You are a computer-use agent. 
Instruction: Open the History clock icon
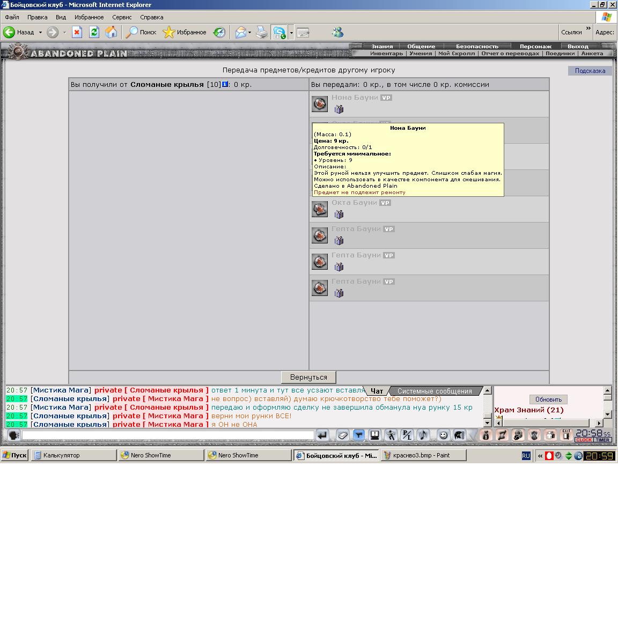[219, 32]
